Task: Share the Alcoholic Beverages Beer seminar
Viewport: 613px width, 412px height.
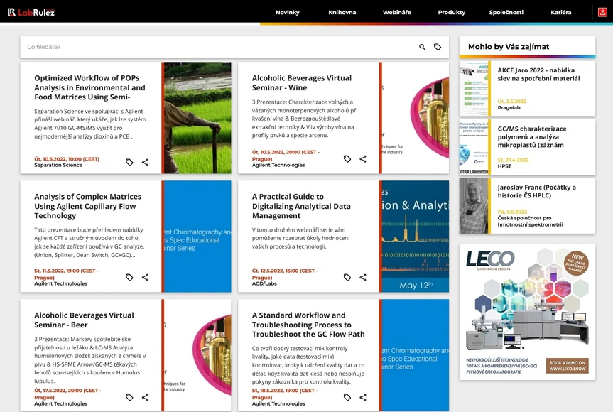Action: [146, 397]
